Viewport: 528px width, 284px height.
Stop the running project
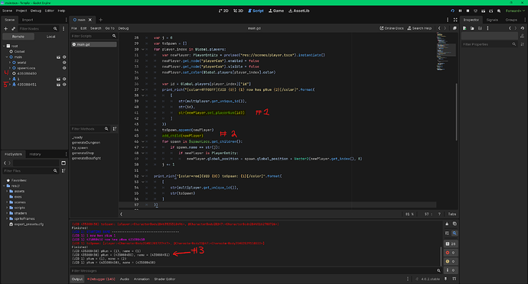(x=468, y=11)
